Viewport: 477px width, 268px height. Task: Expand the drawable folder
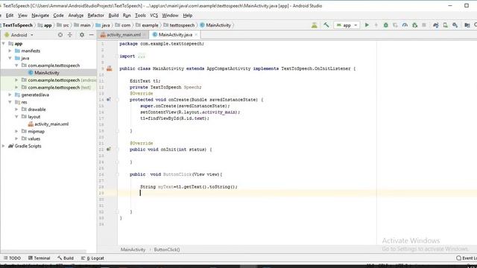(x=16, y=109)
